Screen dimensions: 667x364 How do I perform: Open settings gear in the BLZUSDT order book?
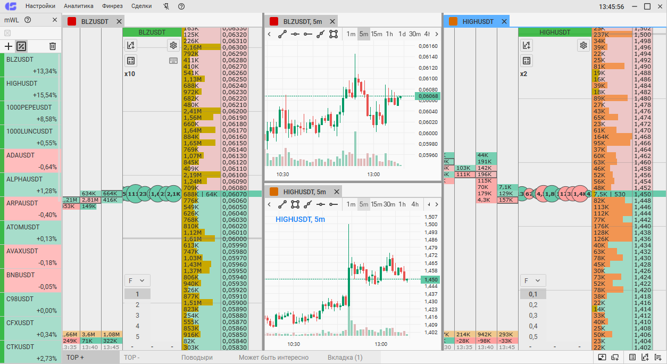173,45
